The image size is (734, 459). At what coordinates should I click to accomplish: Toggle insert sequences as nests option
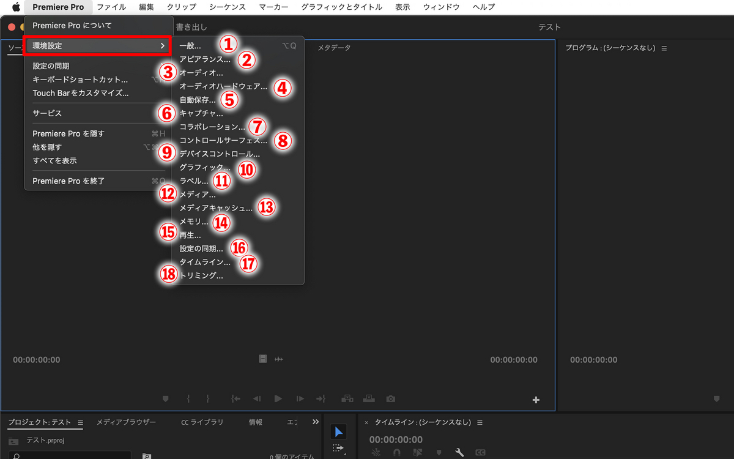376,452
